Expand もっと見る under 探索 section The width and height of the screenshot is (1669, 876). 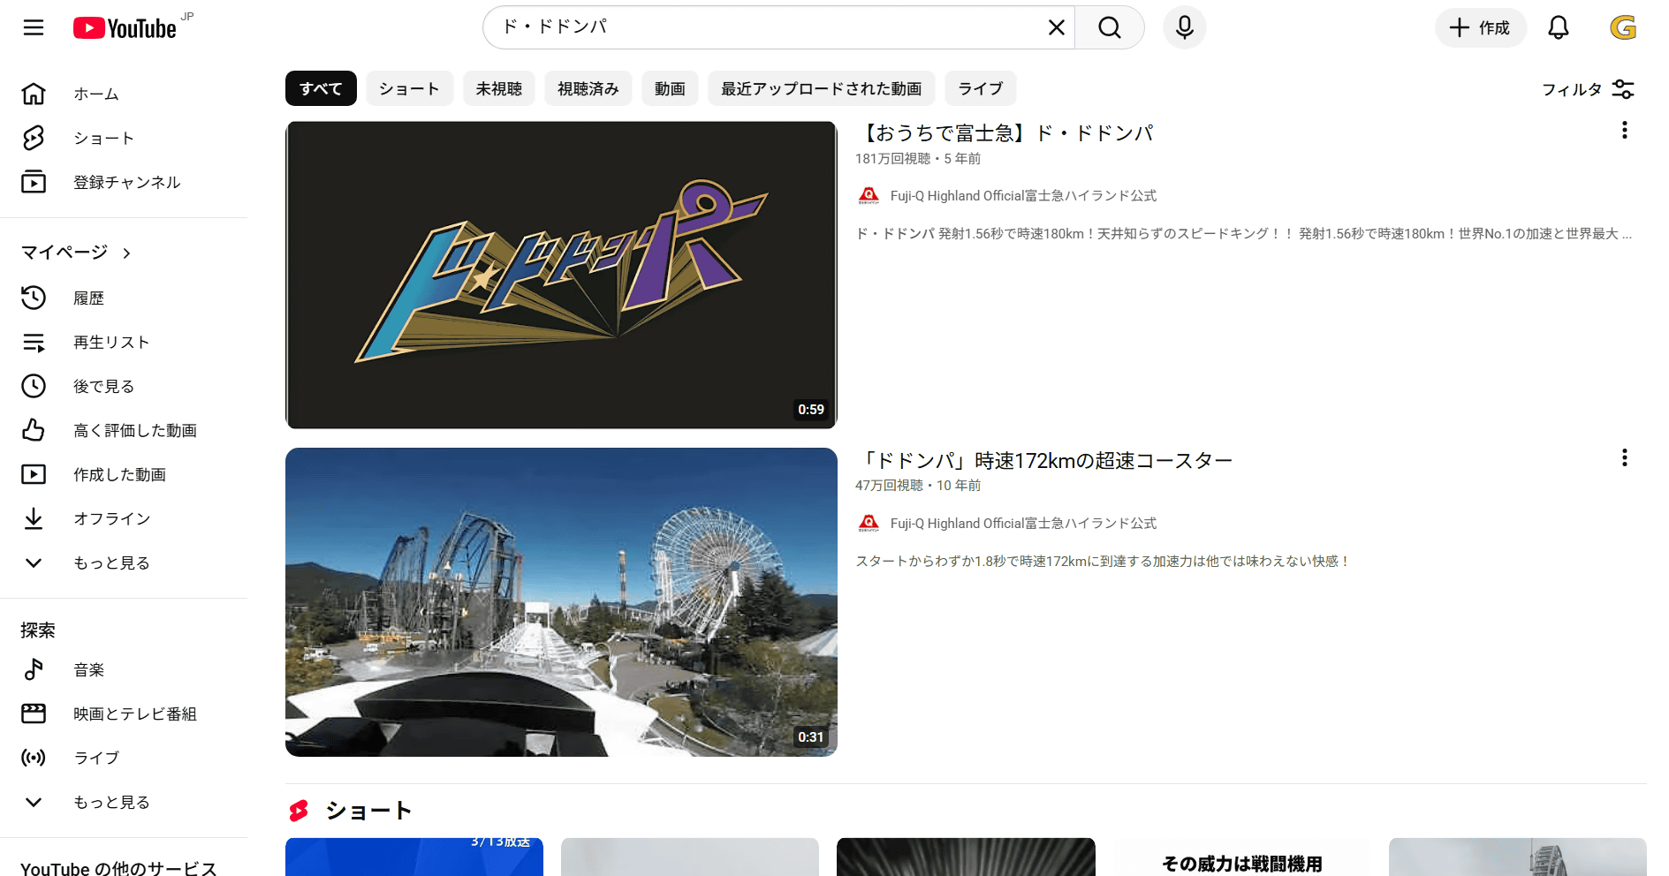(x=111, y=803)
